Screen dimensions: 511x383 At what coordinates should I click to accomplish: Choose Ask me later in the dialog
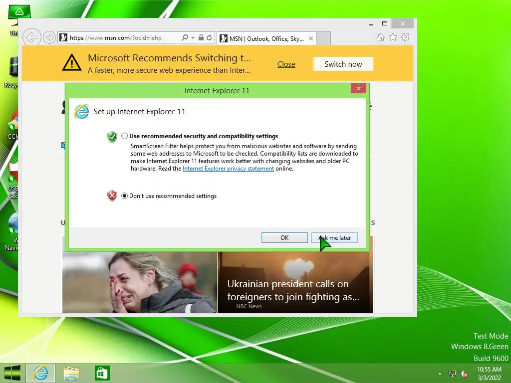[334, 238]
